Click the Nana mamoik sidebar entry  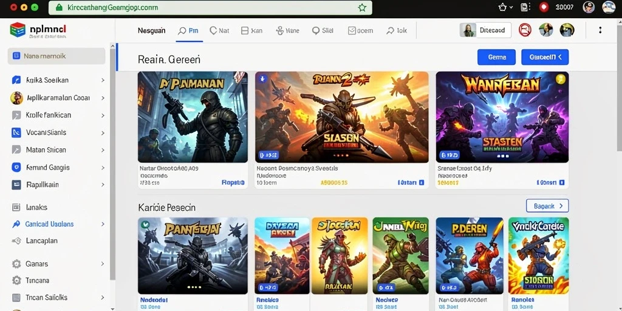click(x=56, y=56)
